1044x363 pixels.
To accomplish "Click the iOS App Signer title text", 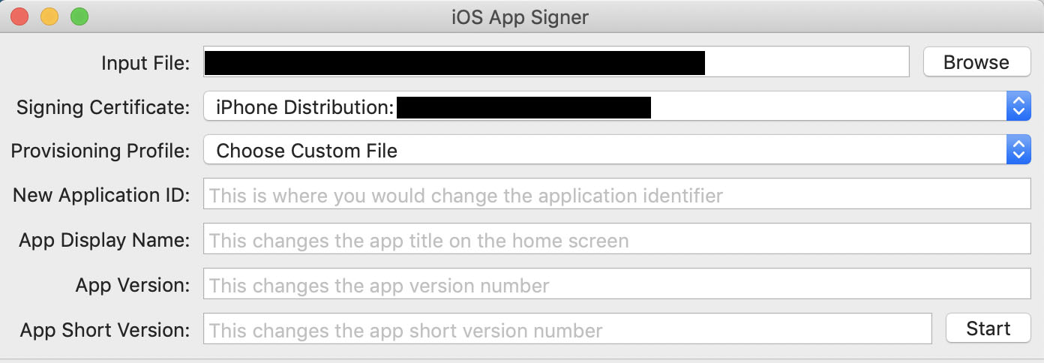I will pos(520,16).
